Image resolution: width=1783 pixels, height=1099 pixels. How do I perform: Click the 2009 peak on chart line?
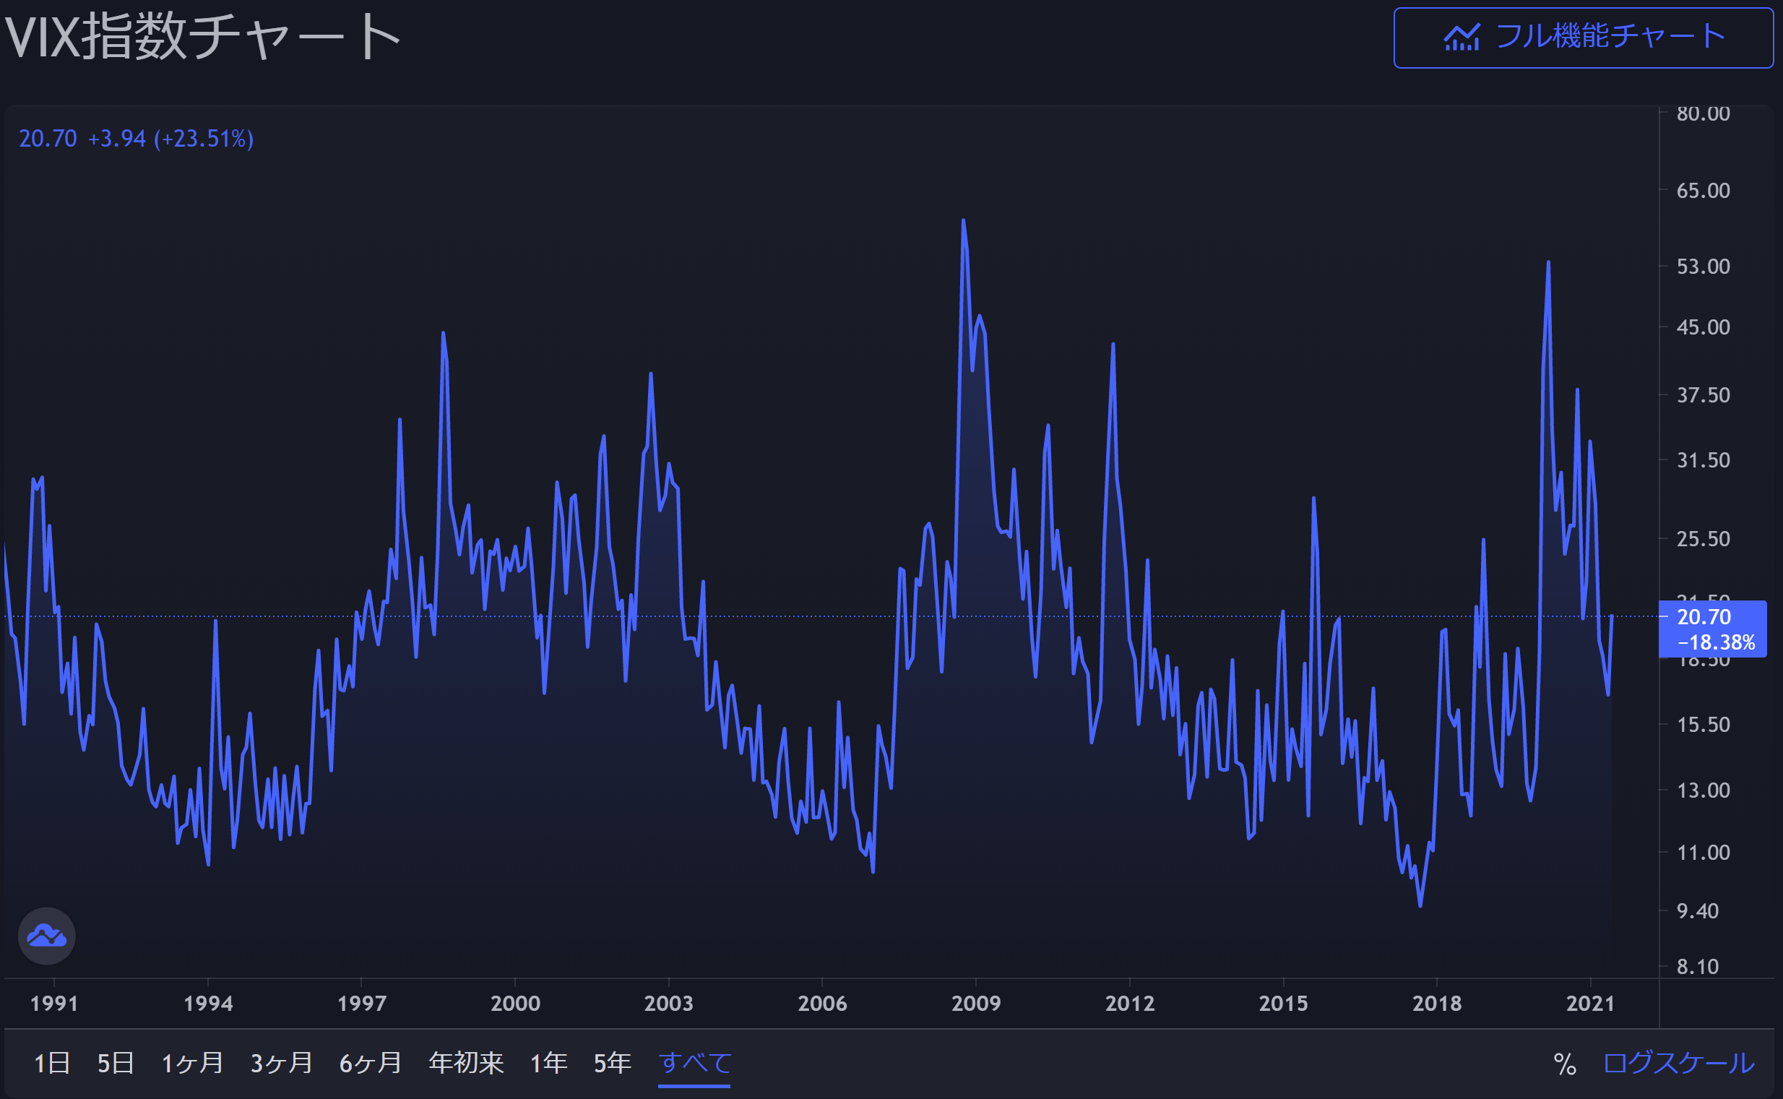(x=963, y=221)
